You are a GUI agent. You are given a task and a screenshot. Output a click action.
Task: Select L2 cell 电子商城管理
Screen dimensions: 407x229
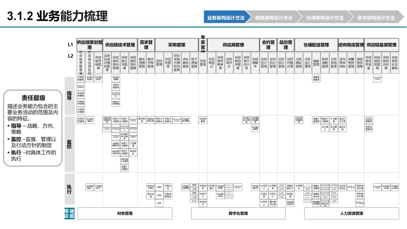194,63
